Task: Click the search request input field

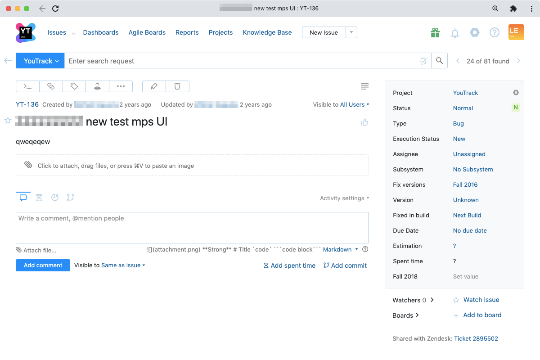Action: pyautogui.click(x=241, y=61)
